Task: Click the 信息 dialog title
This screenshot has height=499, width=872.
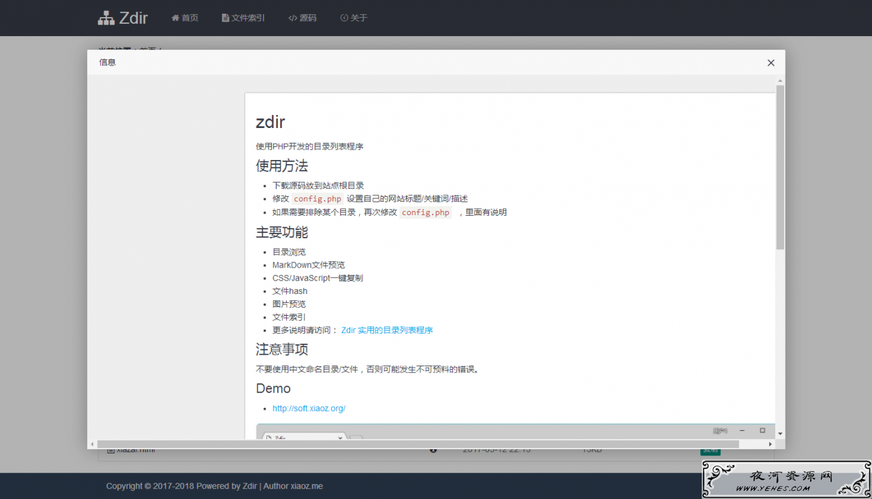Action: click(108, 62)
